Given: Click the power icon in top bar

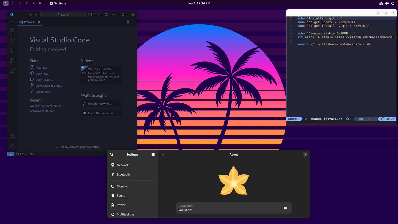Looking at the screenshot, I should (393, 3).
